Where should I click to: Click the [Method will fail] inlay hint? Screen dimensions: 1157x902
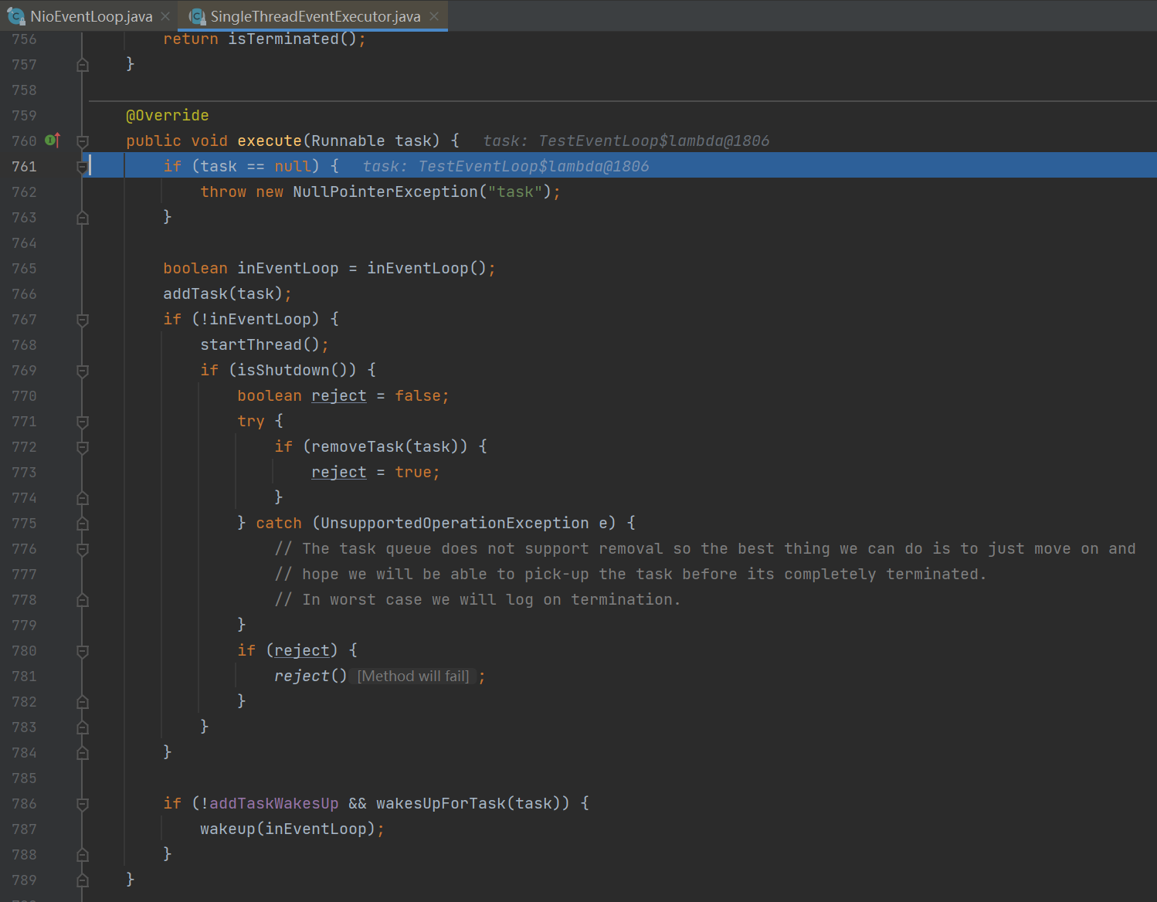413,676
